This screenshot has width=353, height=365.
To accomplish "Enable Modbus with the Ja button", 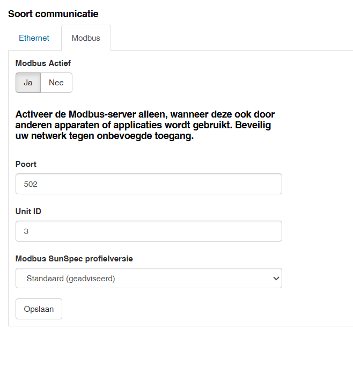I will tap(28, 83).
